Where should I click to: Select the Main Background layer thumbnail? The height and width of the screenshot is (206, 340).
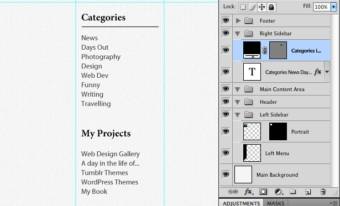coord(243,175)
